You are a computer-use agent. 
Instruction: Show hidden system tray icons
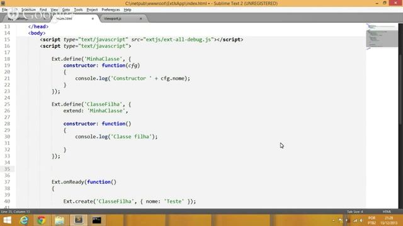point(334,220)
